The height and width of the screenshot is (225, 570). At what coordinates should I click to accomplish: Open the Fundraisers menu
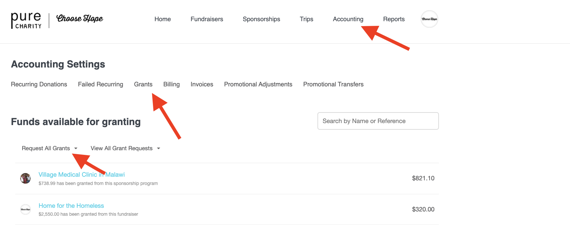[207, 19]
